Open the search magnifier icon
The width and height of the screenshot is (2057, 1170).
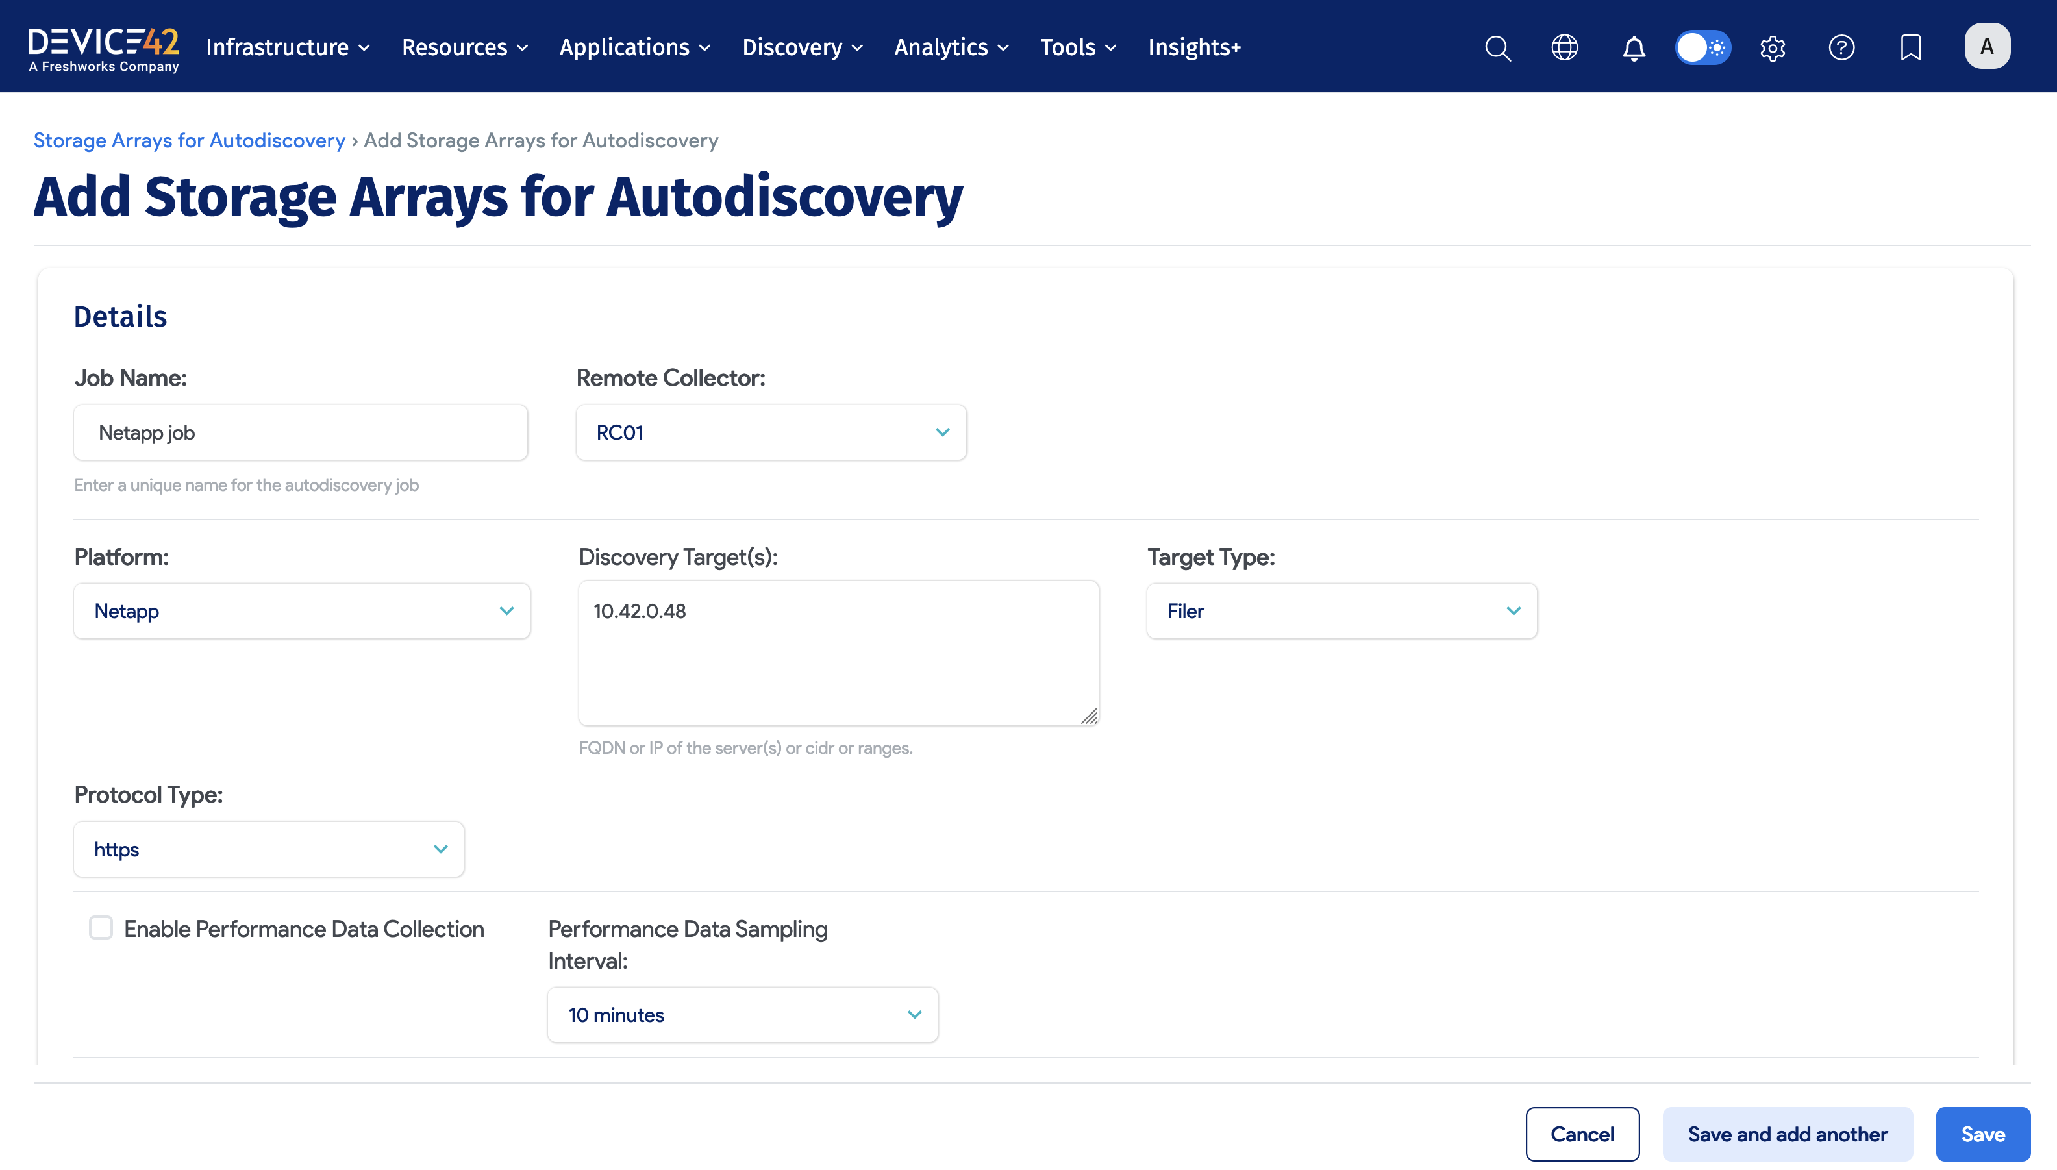point(1498,47)
